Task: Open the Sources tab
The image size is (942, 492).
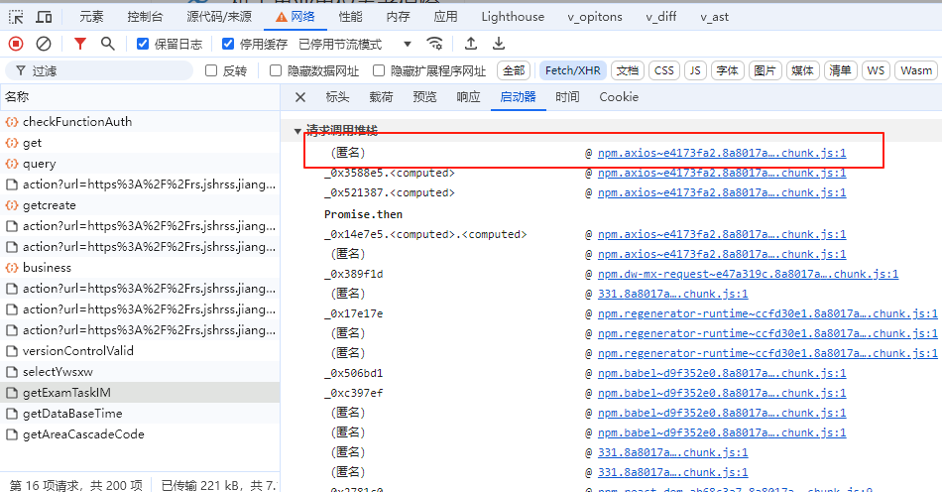Action: tap(219, 17)
